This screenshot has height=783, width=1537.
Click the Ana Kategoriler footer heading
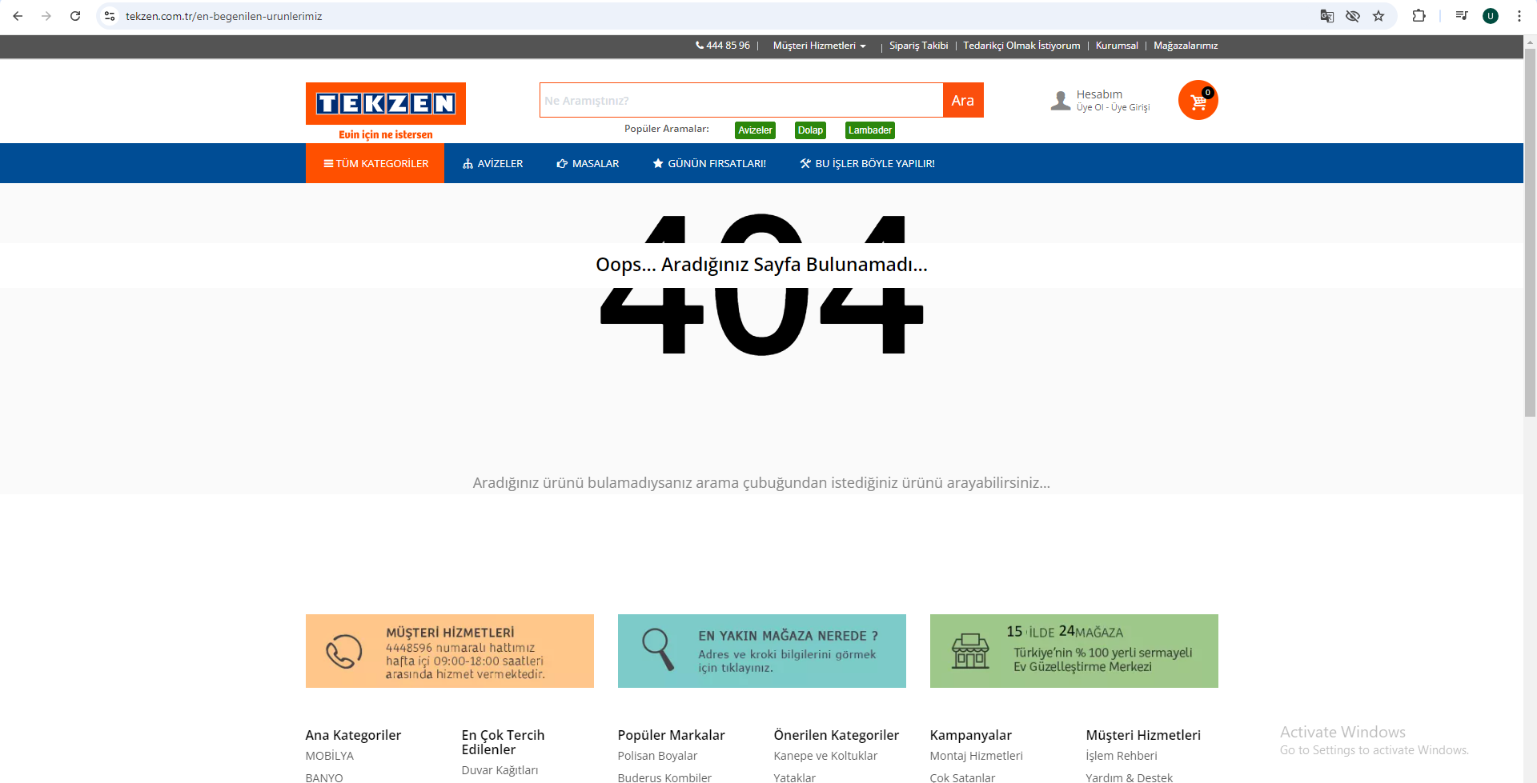(353, 735)
